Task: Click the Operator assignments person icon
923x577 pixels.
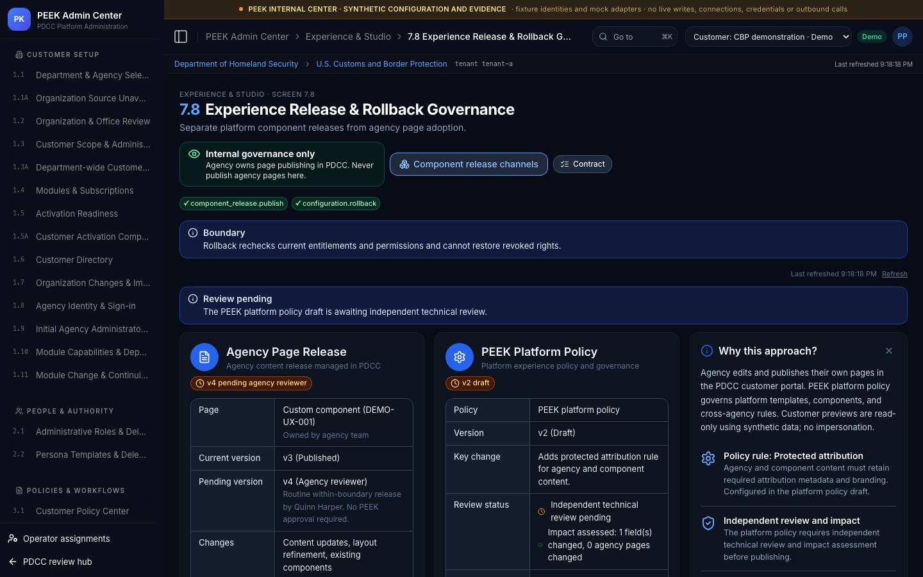Action: [13, 539]
